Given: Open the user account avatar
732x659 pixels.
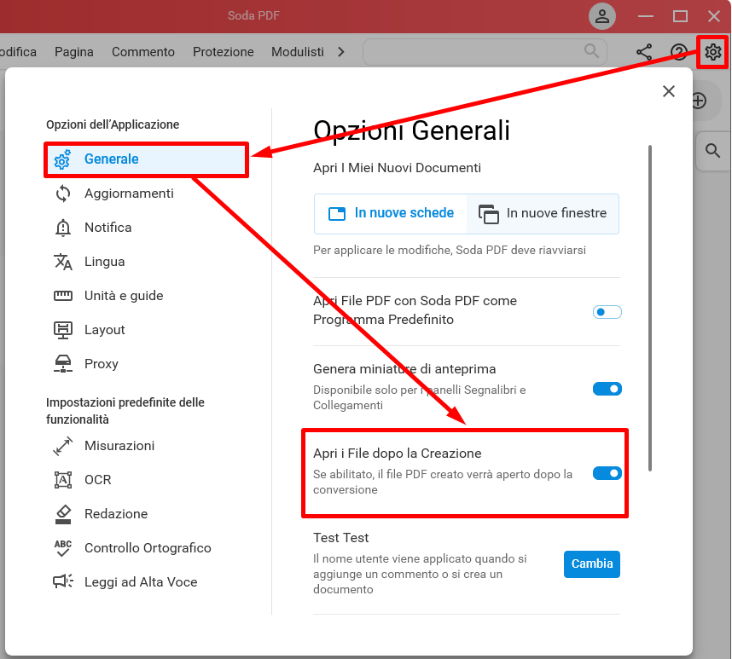Looking at the screenshot, I should [602, 16].
